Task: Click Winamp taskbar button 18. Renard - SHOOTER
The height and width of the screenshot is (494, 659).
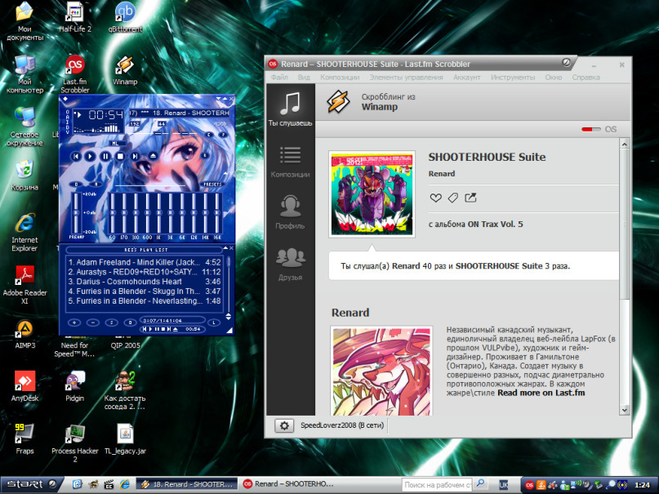Action: pos(186,484)
